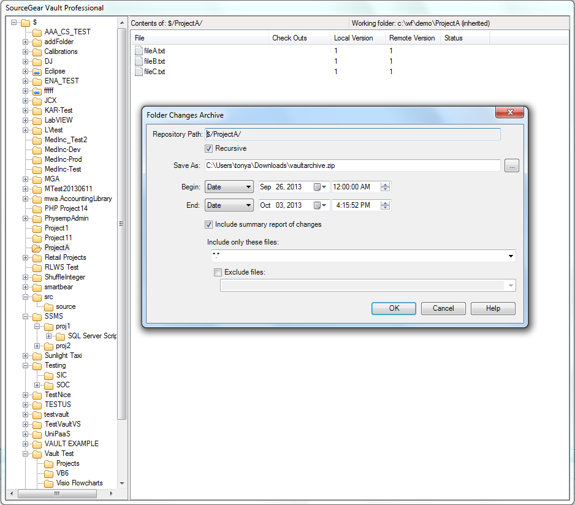
Task: Click the Sunlight Taxi folder icon
Action: click(x=37, y=355)
